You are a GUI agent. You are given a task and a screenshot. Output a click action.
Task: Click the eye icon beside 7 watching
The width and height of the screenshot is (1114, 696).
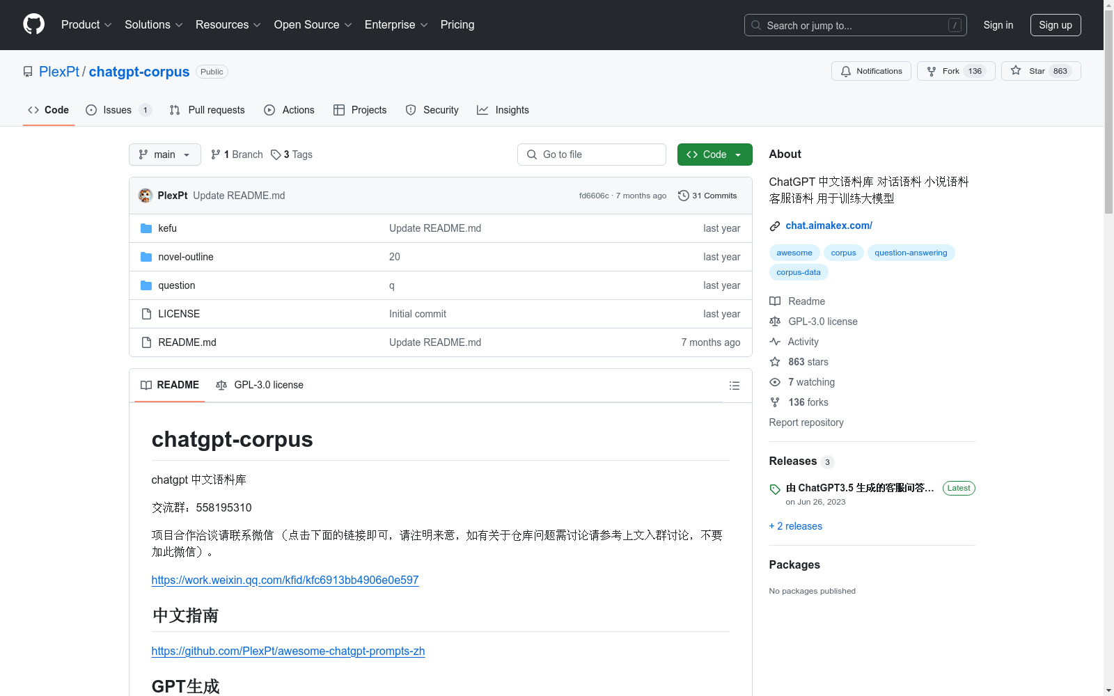click(x=775, y=382)
